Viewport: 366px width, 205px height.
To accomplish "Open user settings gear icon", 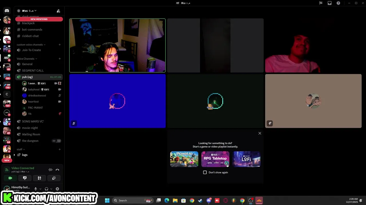I will (x=57, y=189).
